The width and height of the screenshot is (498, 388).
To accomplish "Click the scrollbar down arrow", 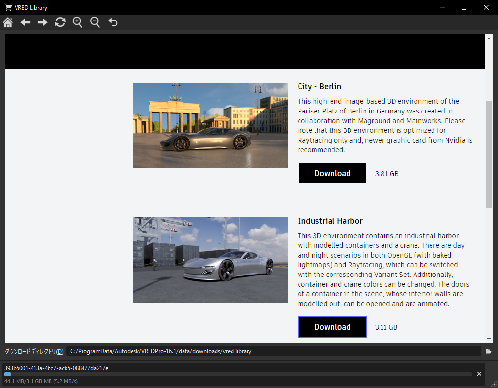I will 489,339.
